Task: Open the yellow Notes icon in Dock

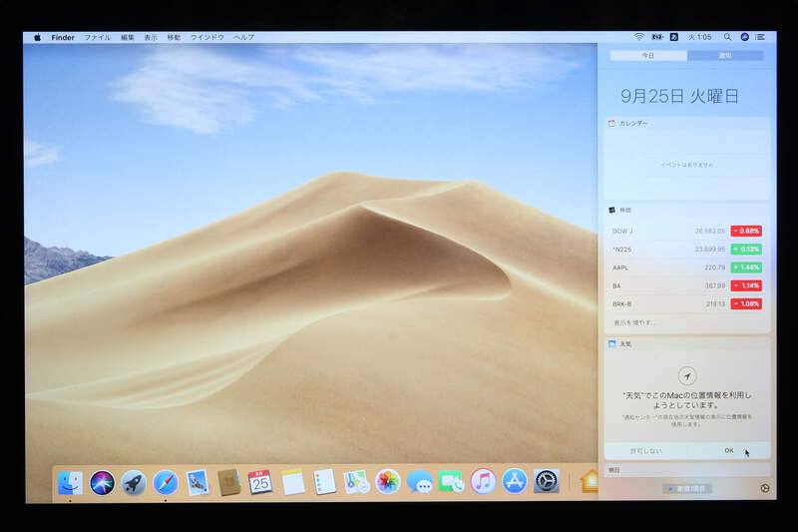Action: pos(292,482)
